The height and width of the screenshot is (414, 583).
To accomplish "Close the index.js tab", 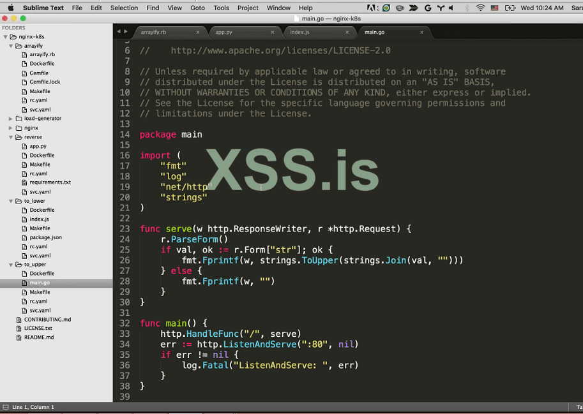I will point(347,33).
